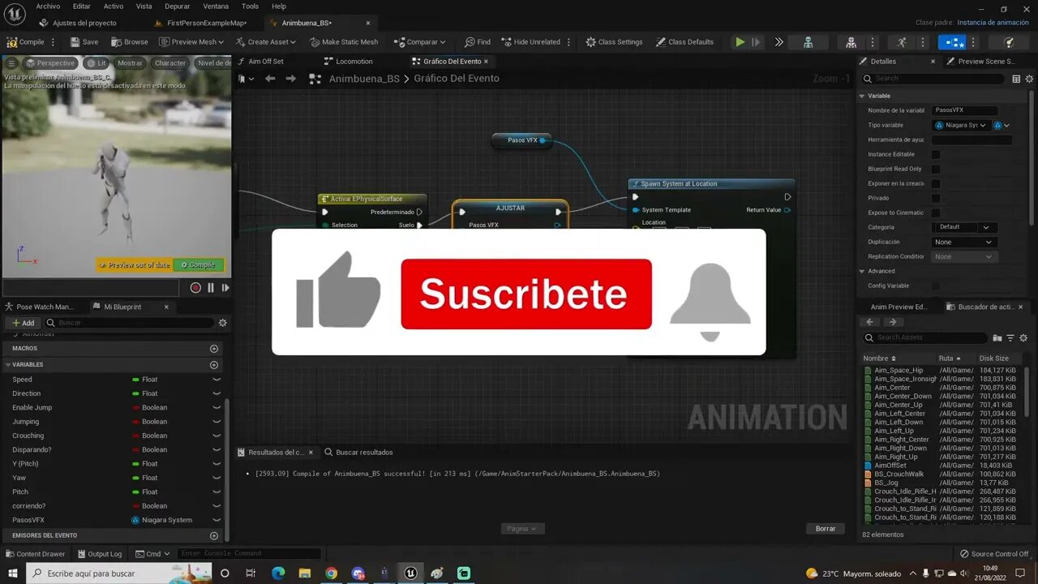Image resolution: width=1038 pixels, height=584 pixels.
Task: Open My Blueprint settings gear
Action: (222, 323)
